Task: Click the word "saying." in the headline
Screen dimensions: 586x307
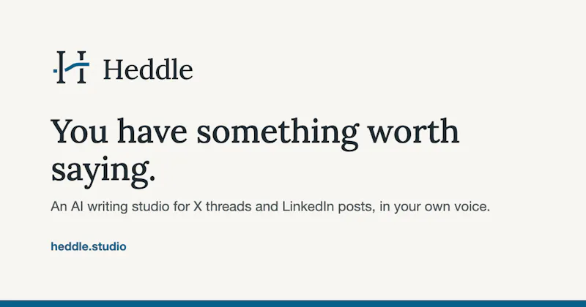Action: click(103, 171)
